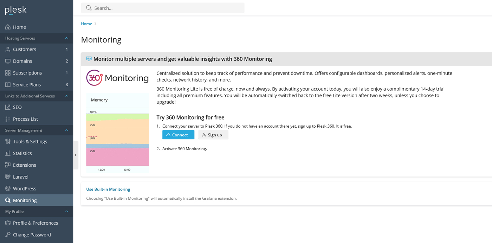This screenshot has height=243, width=492.
Task: Collapse the Links to Additional Services group
Action: click(66, 96)
